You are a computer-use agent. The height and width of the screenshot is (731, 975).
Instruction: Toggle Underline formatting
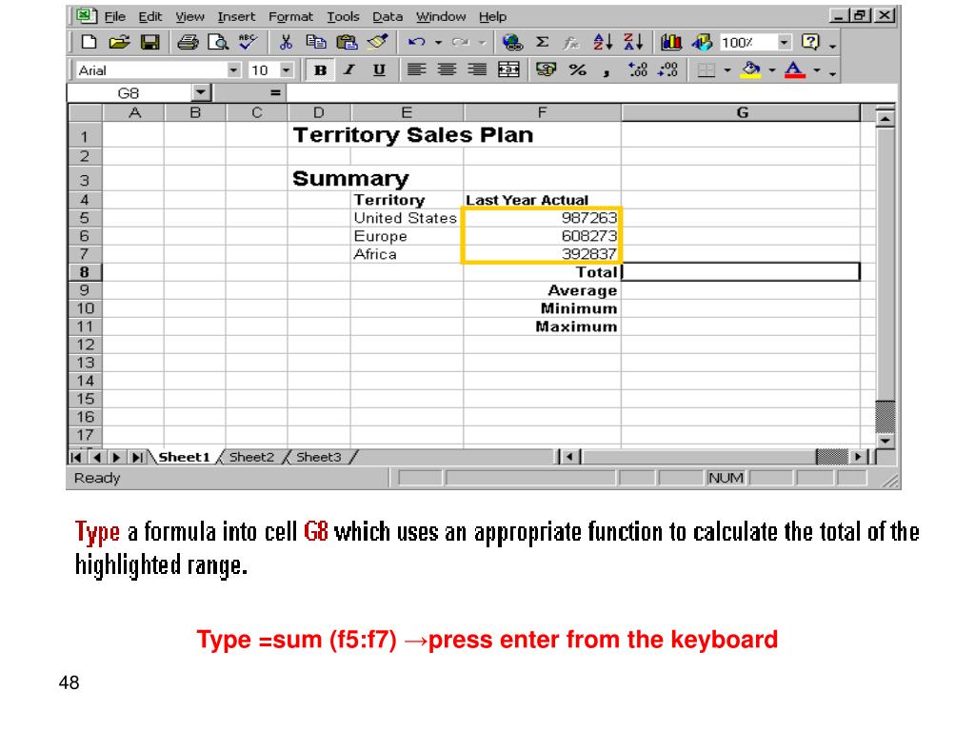pyautogui.click(x=379, y=69)
